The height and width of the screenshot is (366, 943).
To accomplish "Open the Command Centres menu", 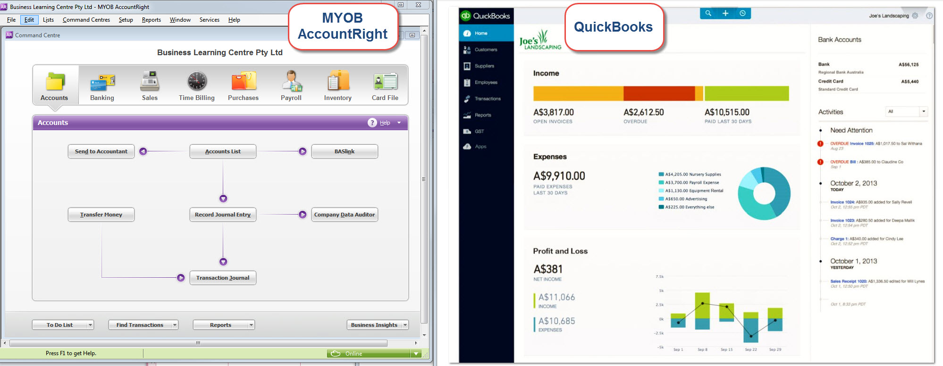I will coord(86,20).
